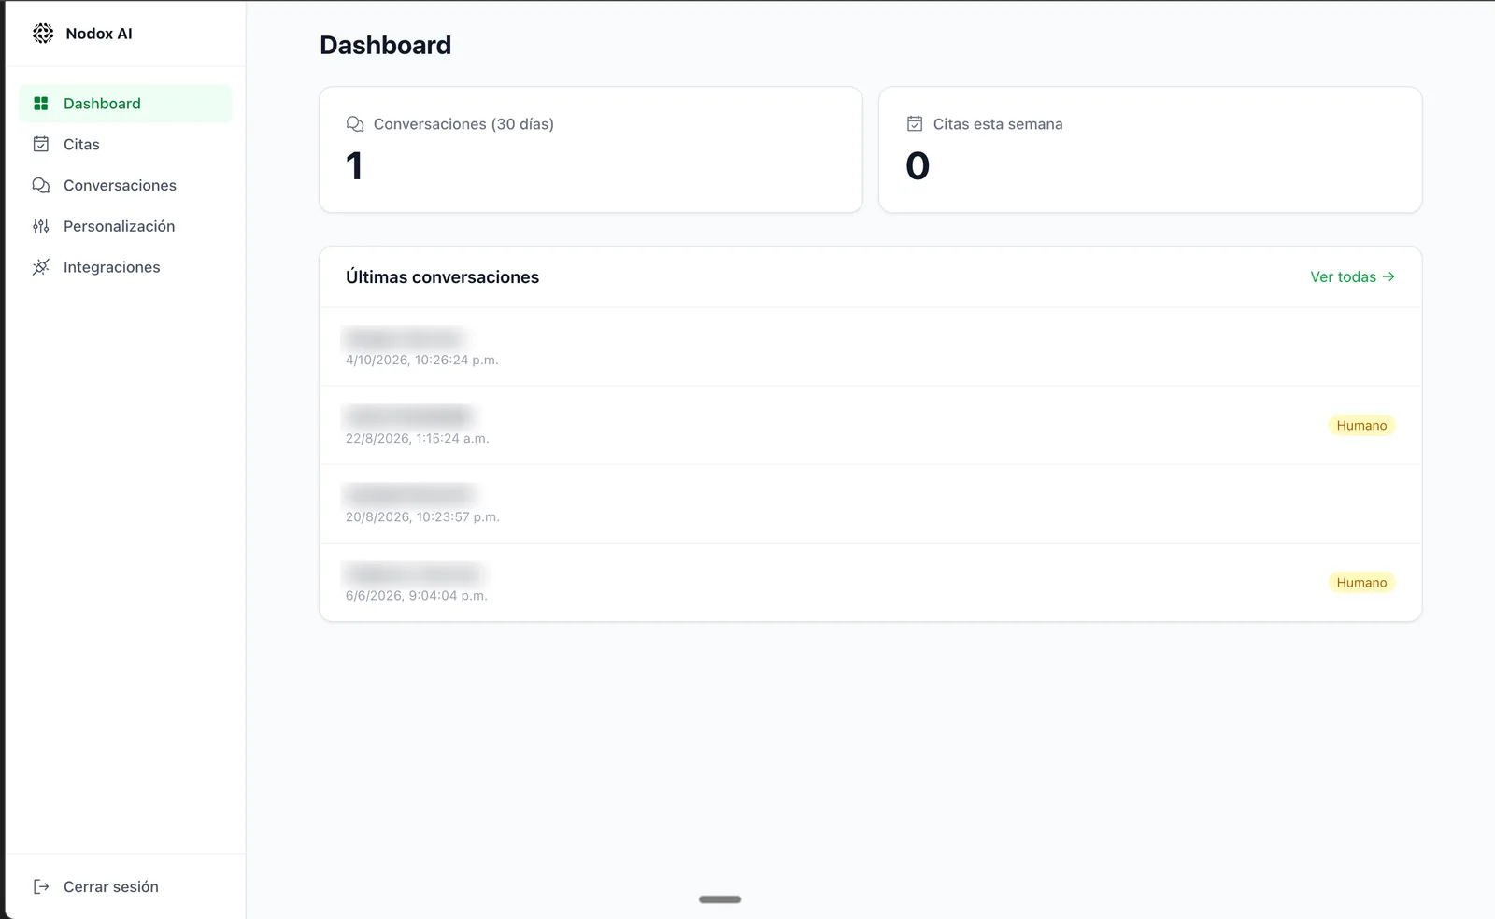The width and height of the screenshot is (1495, 919).
Task: Open the Conversaciones section
Action: coord(125,185)
